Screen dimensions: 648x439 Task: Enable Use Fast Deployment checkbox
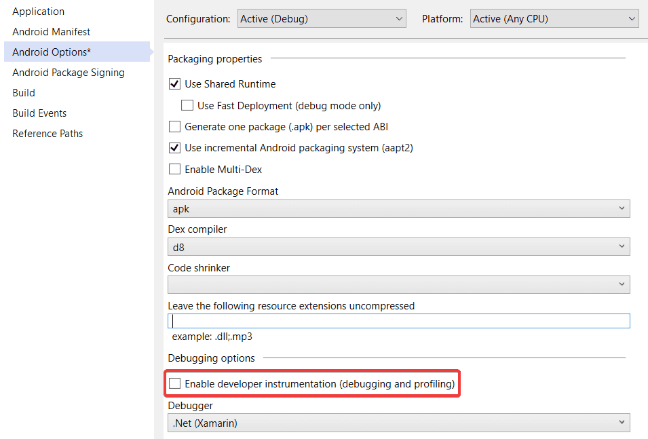[x=187, y=106]
